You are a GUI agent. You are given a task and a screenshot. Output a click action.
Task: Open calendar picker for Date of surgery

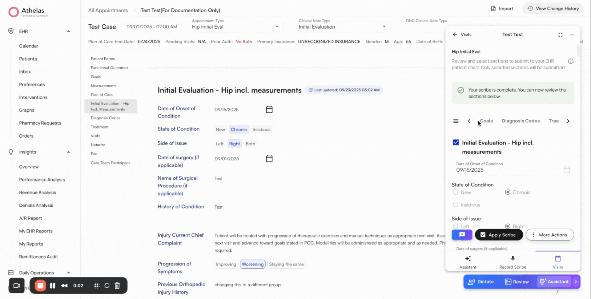click(x=269, y=159)
